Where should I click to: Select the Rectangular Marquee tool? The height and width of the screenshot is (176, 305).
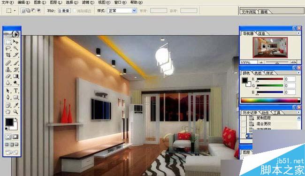[x=8, y=42]
